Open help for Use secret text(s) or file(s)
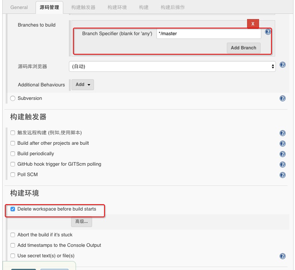Image resolution: width=295 pixels, height=270 pixels. point(282,256)
